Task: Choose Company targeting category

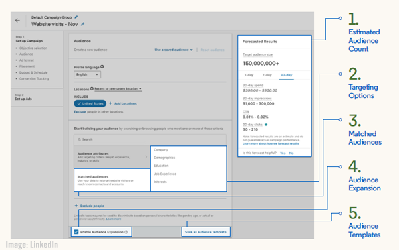Action: pyautogui.click(x=161, y=150)
